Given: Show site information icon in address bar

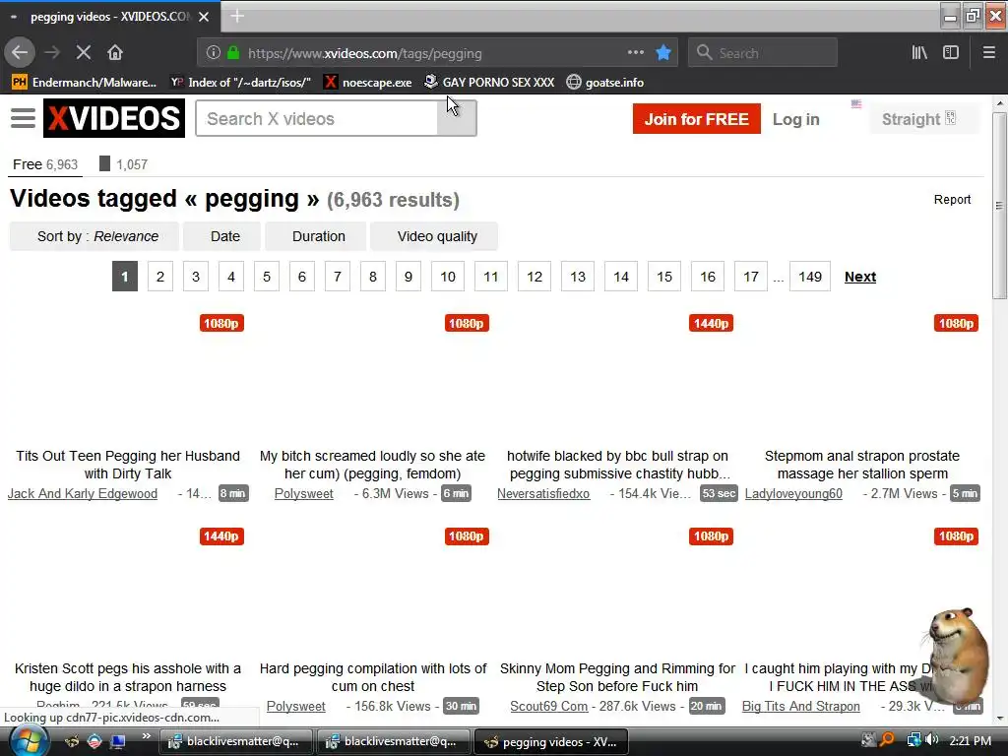Looking at the screenshot, I should pyautogui.click(x=214, y=53).
